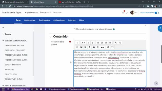This screenshot has height=91, width=162.
Task: Switch to Curso Sala de Entrenamiento tab
Action: coord(14,2)
